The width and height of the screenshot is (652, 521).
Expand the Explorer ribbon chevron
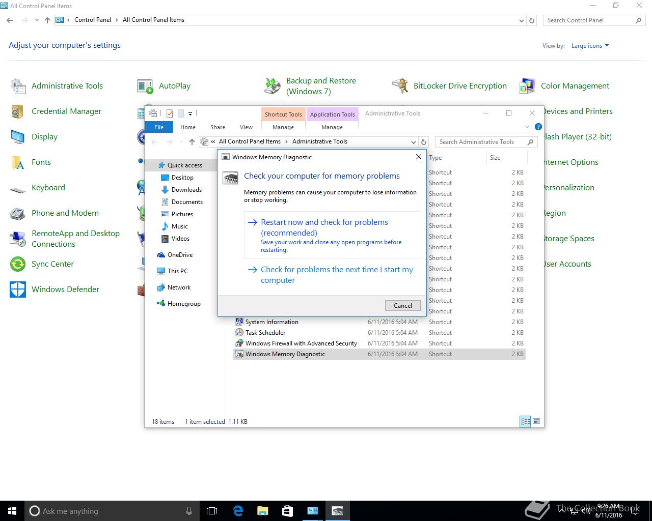527,127
